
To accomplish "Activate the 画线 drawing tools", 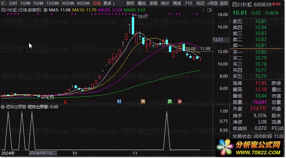I will pos(177,3).
